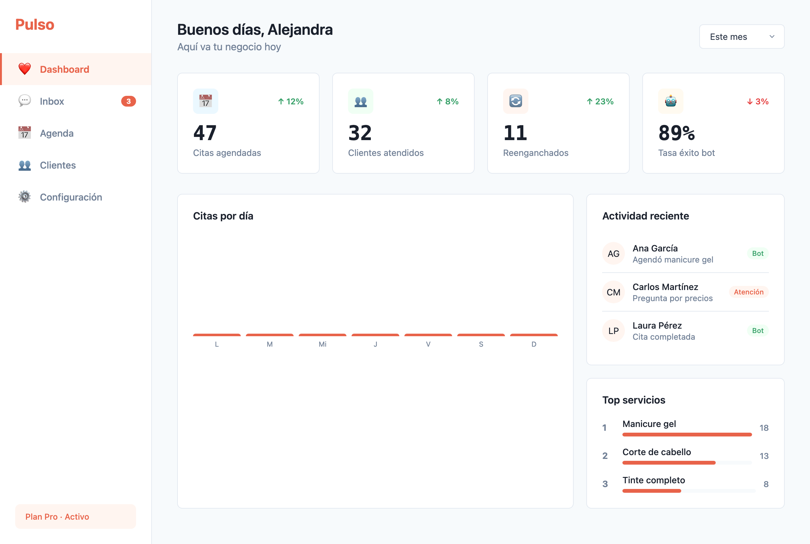Viewport: 810px width, 544px height.
Task: Click the Bot tag on Ana García row
Action: click(757, 253)
